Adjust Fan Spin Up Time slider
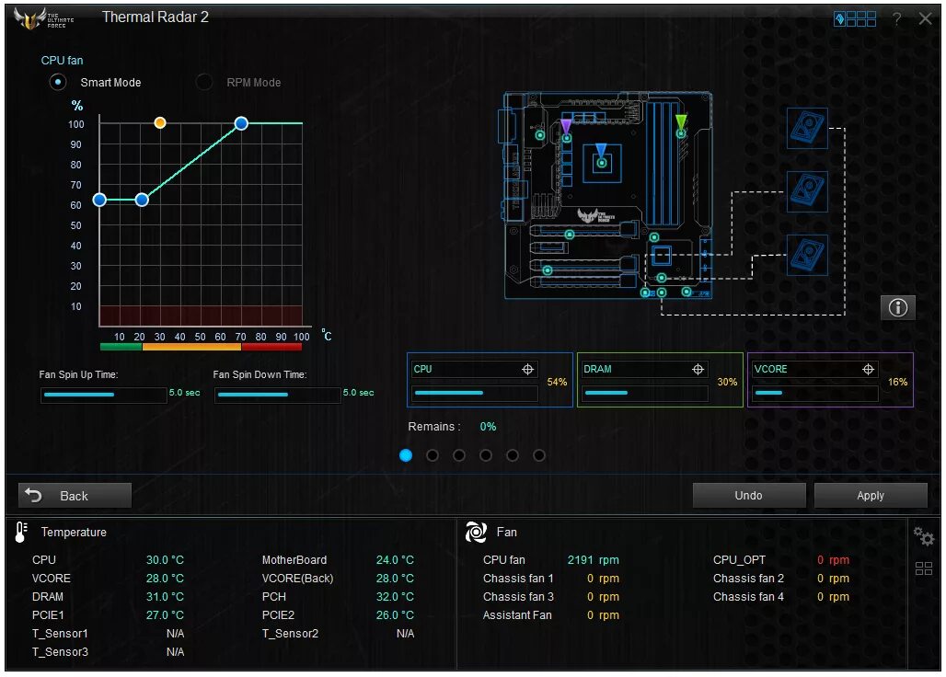This screenshot has width=946, height=677. pos(103,395)
